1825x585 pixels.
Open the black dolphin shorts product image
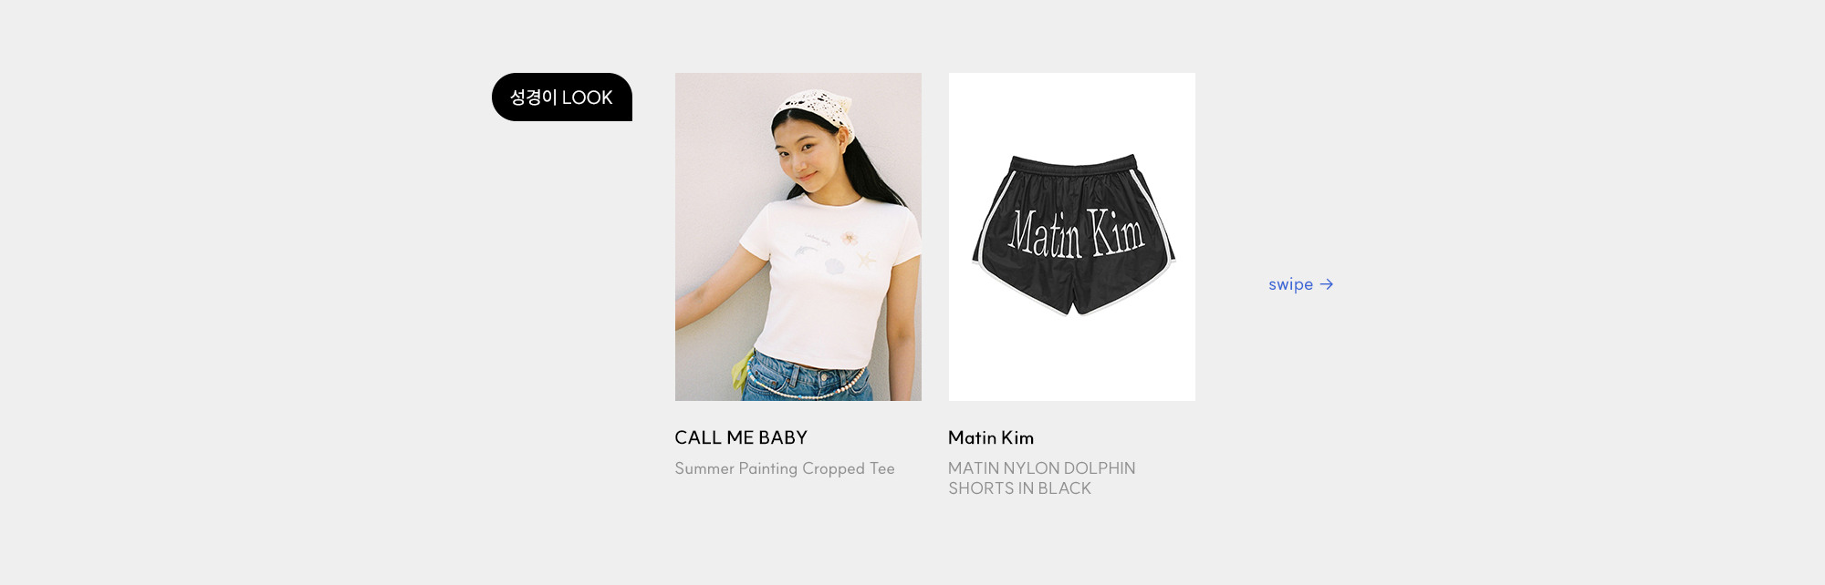pyautogui.click(x=1072, y=237)
